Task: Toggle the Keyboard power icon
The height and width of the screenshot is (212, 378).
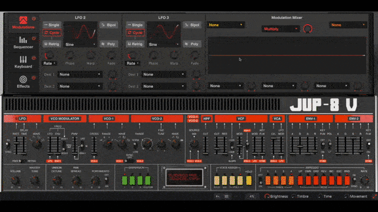Action: click(x=34, y=58)
